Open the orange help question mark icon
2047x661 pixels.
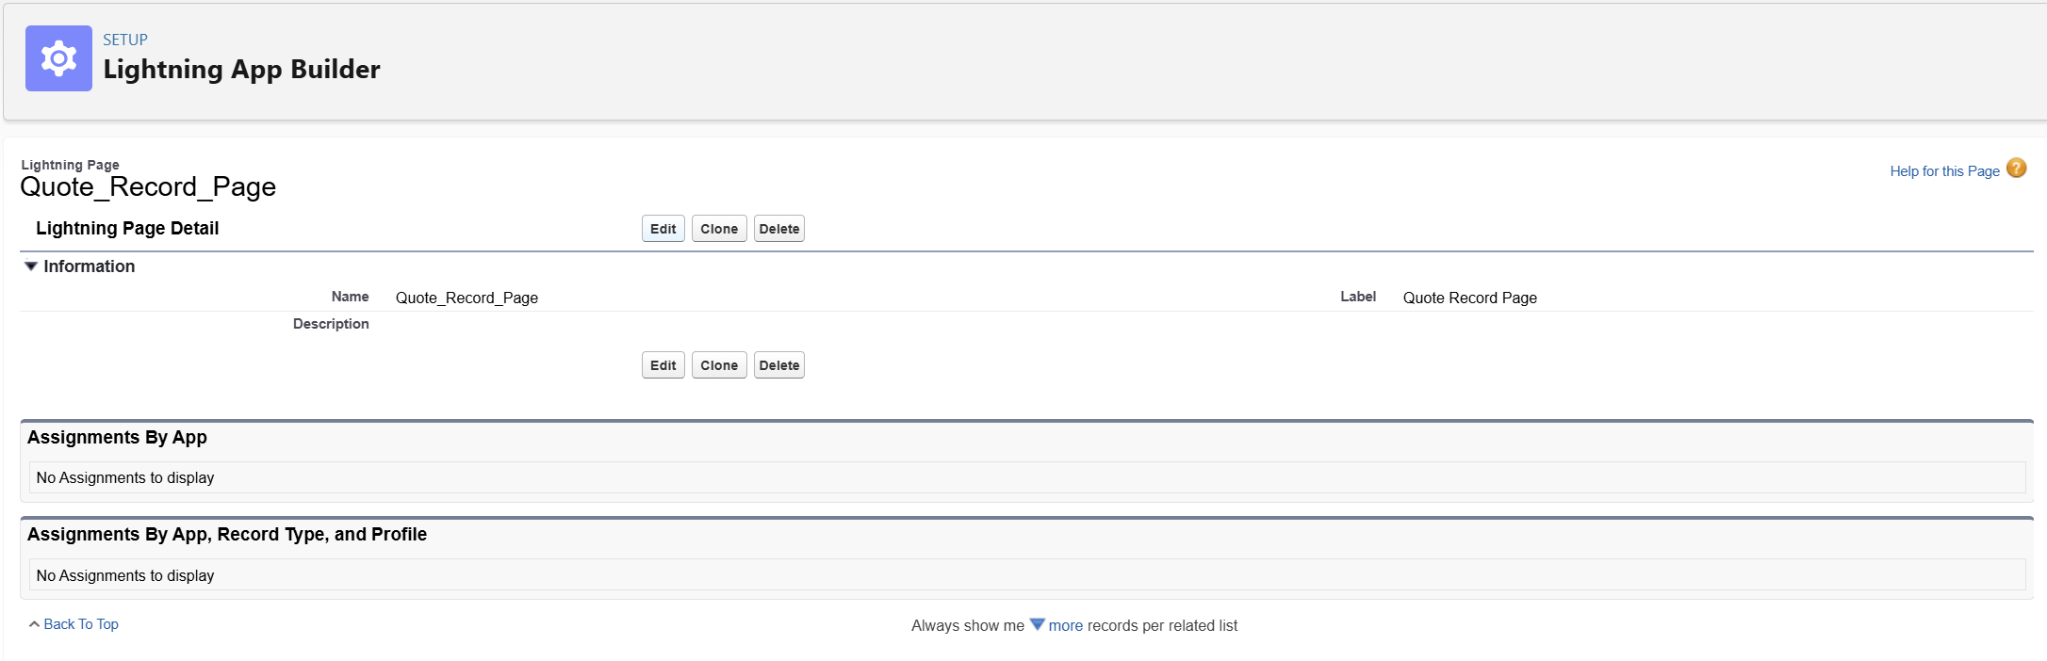pyautogui.click(x=2016, y=169)
